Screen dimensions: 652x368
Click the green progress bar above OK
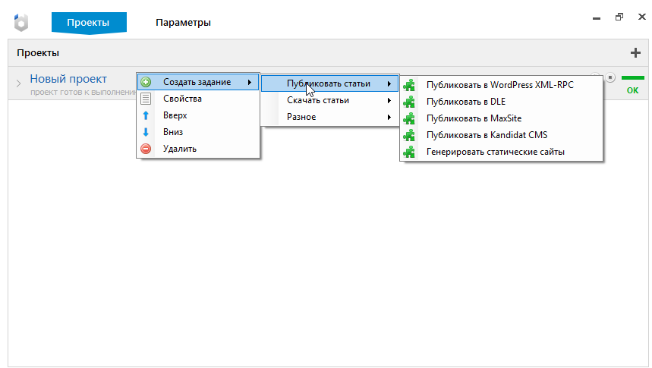(x=632, y=77)
